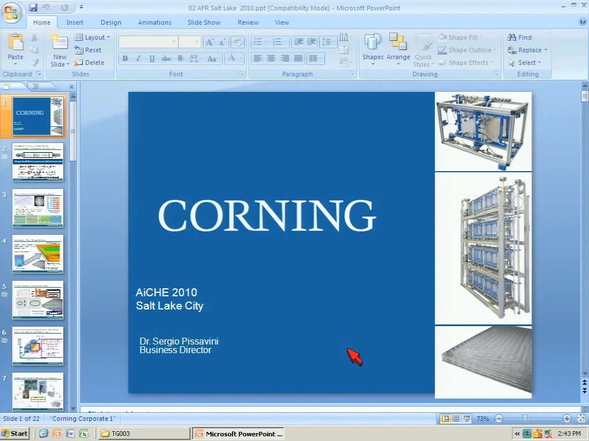Switch to the Design tab
Image resolution: width=589 pixels, height=441 pixels.
[111, 22]
